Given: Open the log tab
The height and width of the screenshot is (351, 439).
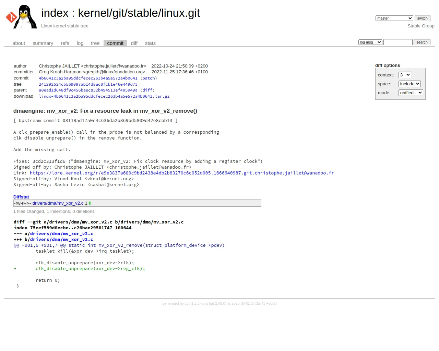Looking at the screenshot, I should click(80, 43).
